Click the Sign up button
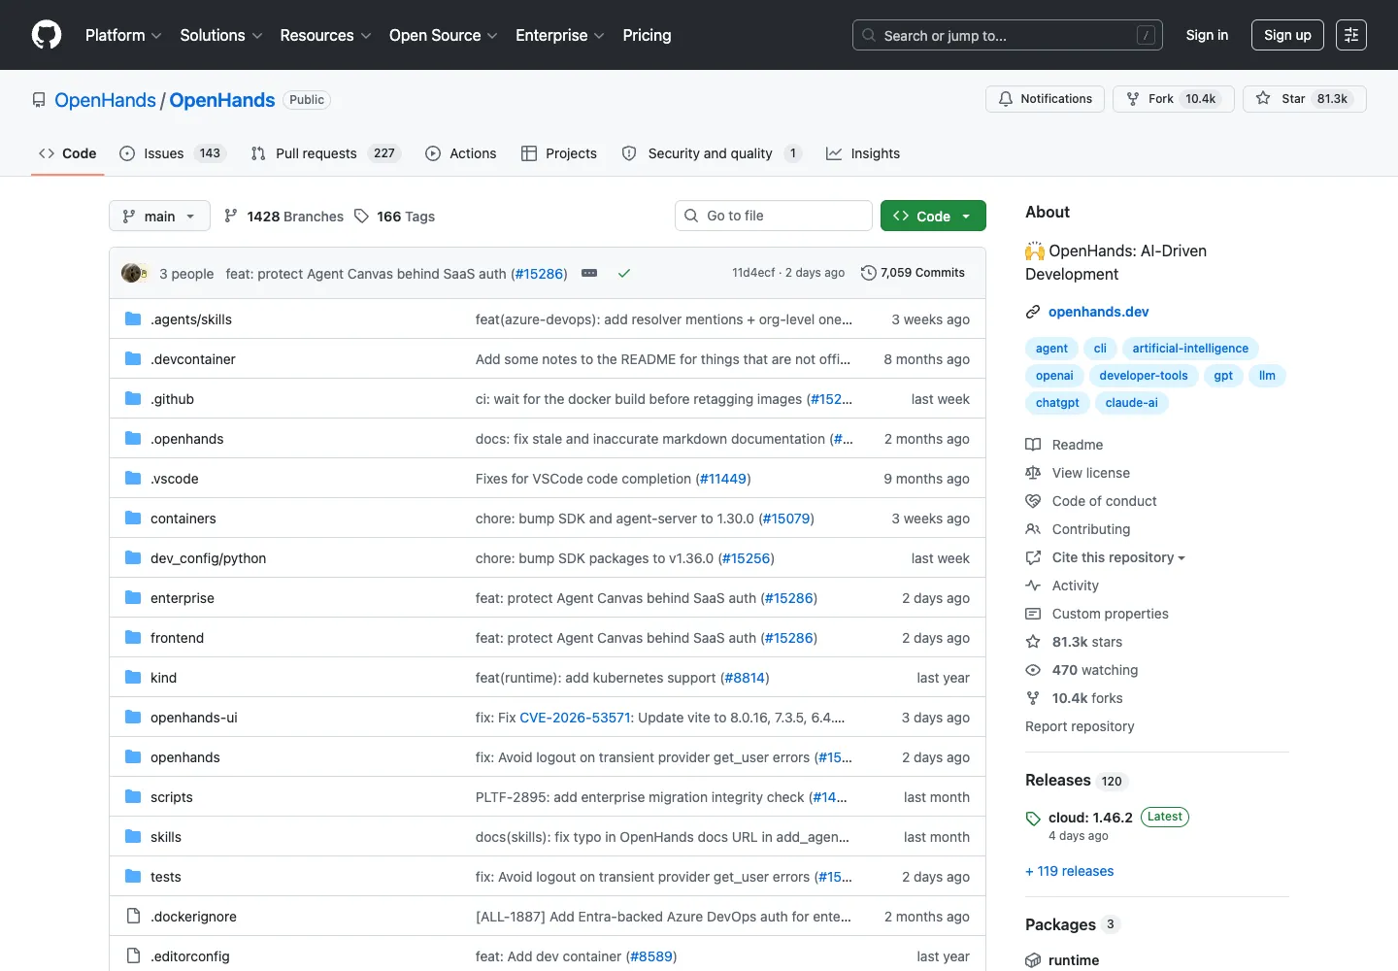The width and height of the screenshot is (1398, 971). click(x=1287, y=35)
